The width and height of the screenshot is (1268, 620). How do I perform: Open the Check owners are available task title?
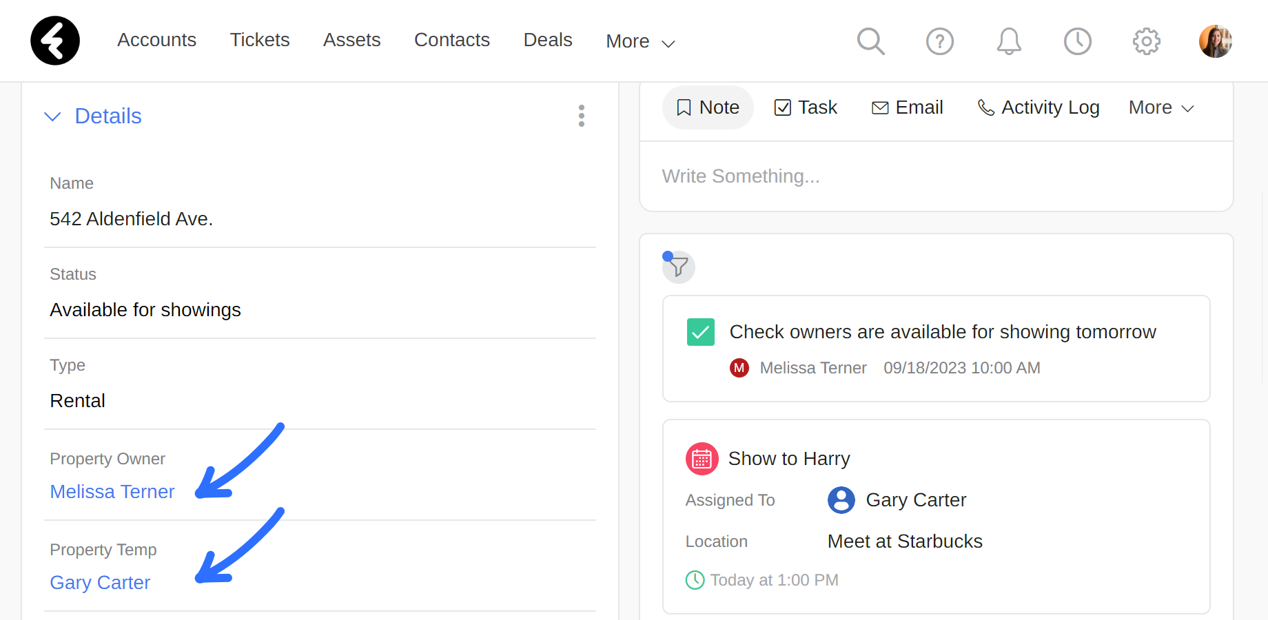click(943, 332)
